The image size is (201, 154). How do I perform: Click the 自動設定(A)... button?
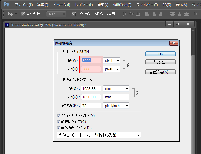(161, 72)
